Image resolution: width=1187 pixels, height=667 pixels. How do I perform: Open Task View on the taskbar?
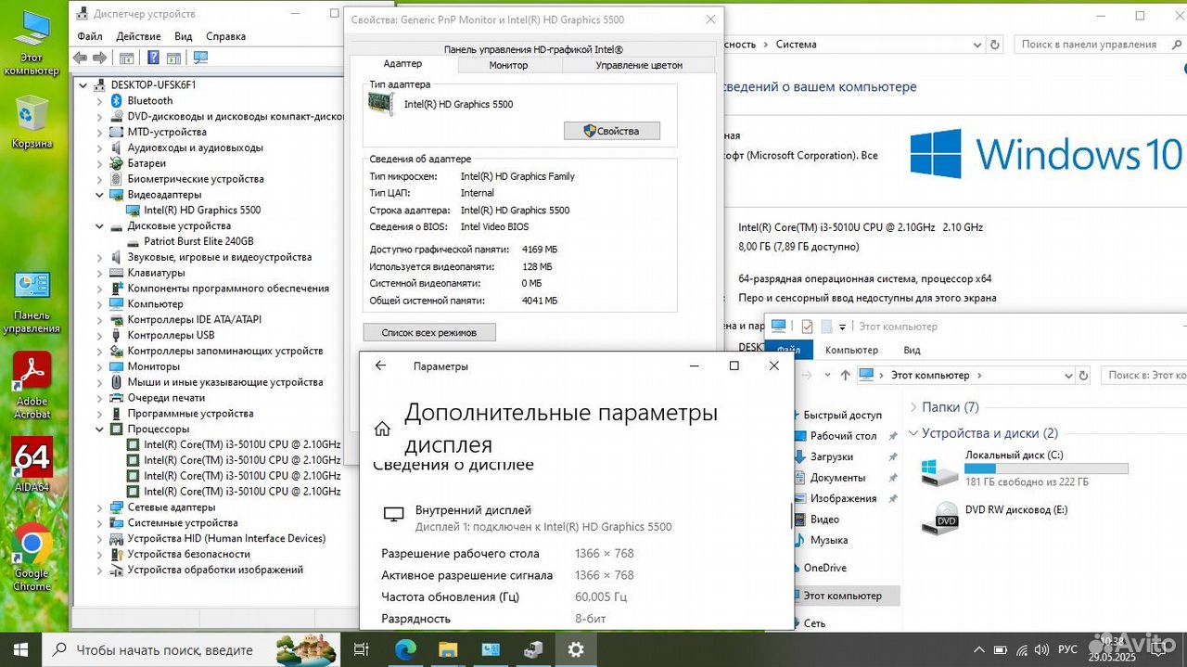click(362, 649)
